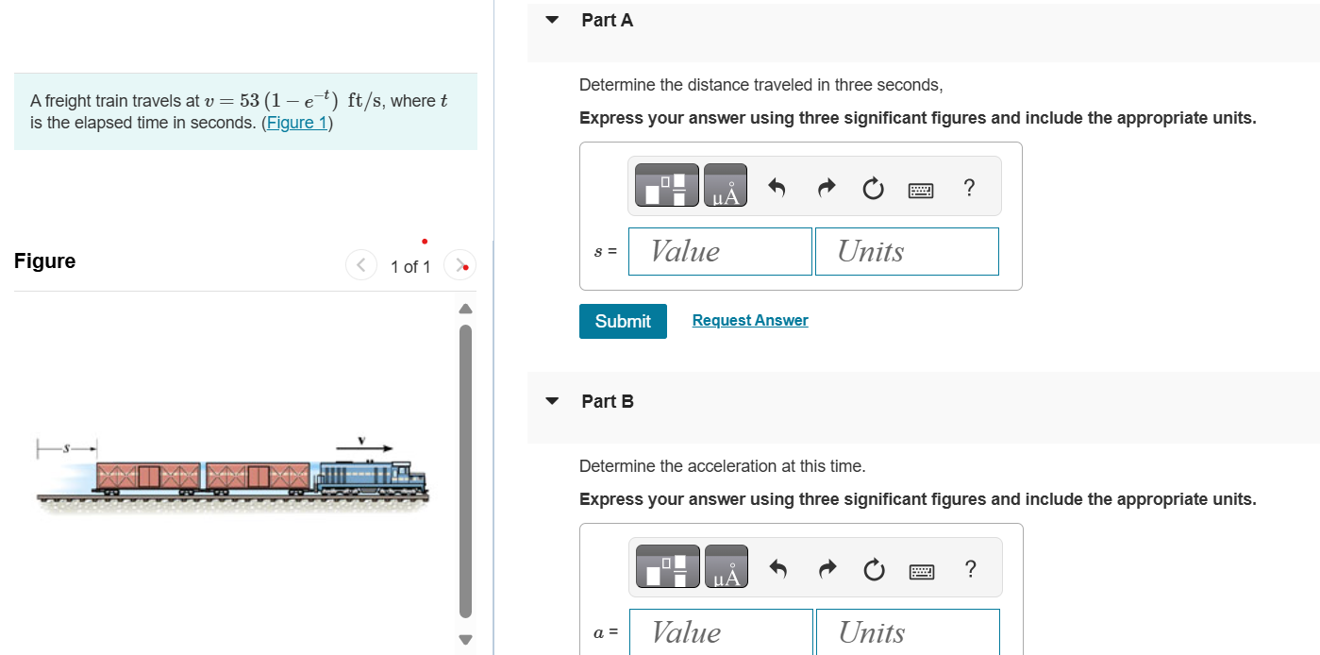Click the s Value input field
Image resolution: width=1320 pixels, height=655 pixels.
point(719,251)
